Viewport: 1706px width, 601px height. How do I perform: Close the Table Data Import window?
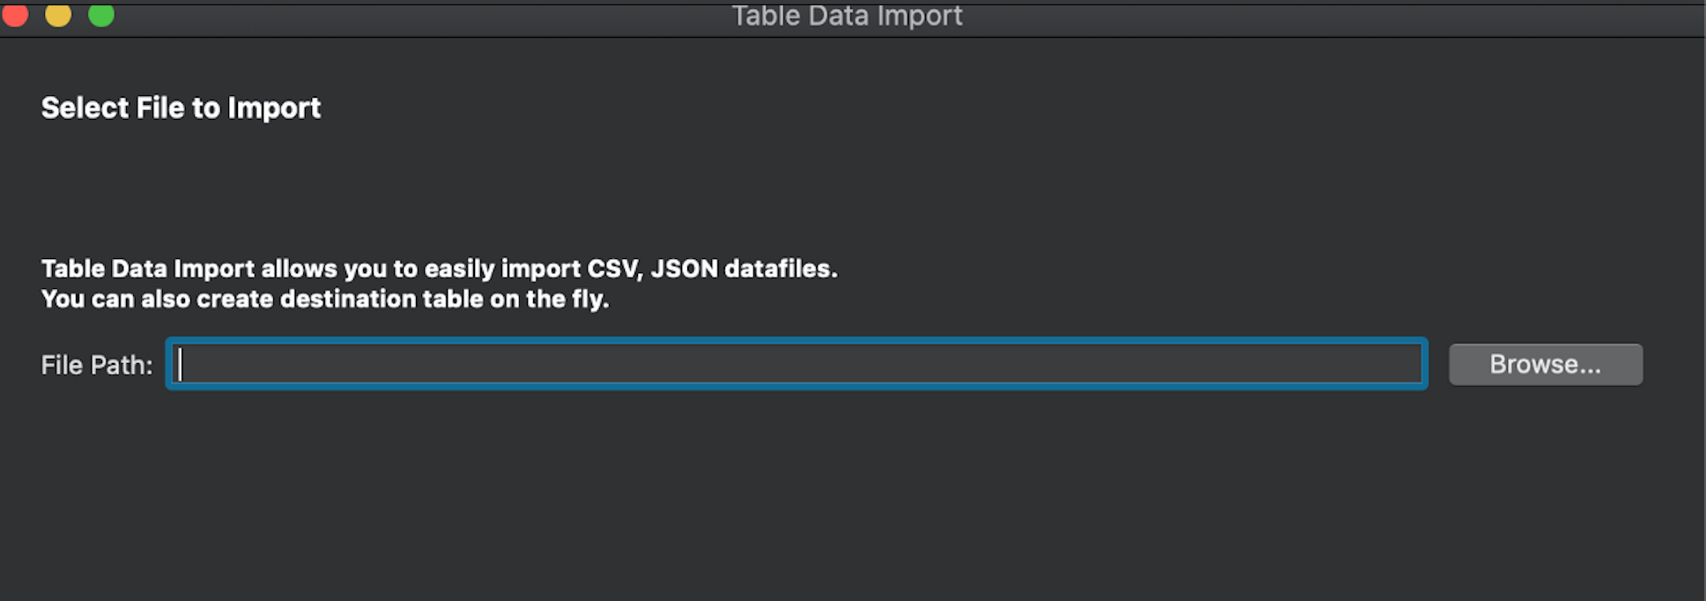pyautogui.click(x=15, y=14)
